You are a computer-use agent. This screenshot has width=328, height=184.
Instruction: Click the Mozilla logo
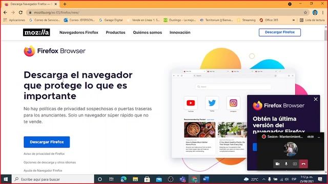pos(36,32)
